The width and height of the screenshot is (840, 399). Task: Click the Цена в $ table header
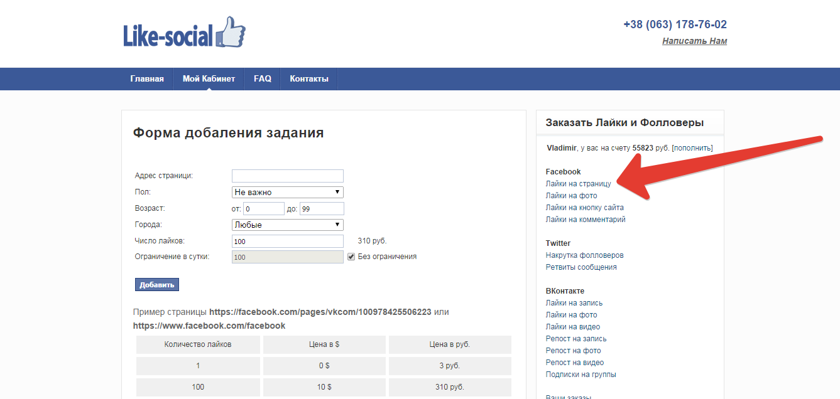(x=324, y=344)
